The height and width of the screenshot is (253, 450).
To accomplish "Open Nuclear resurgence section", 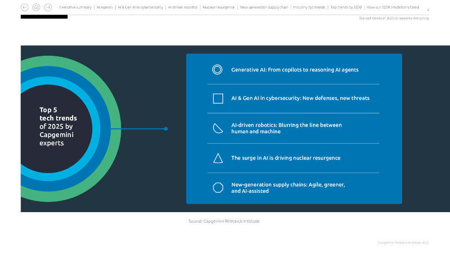I will 219,7.
